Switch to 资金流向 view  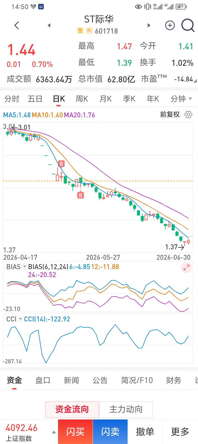pos(72,409)
